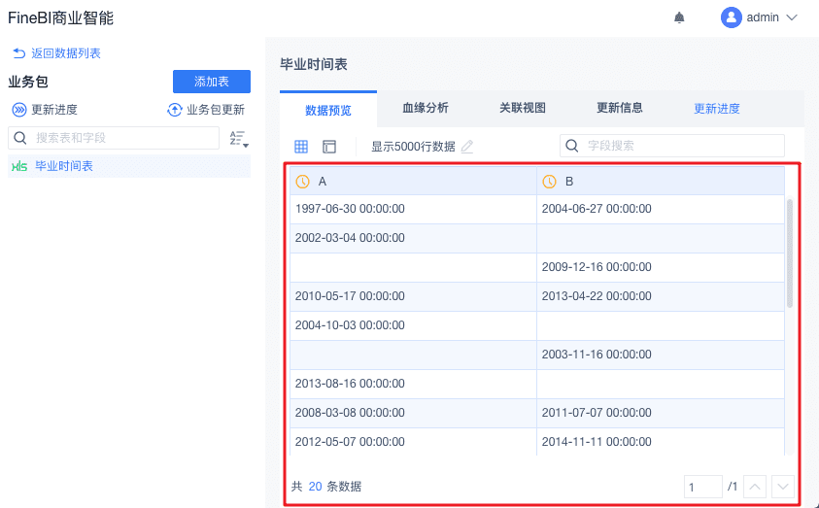Click the 显示5000行数据 label

[413, 147]
